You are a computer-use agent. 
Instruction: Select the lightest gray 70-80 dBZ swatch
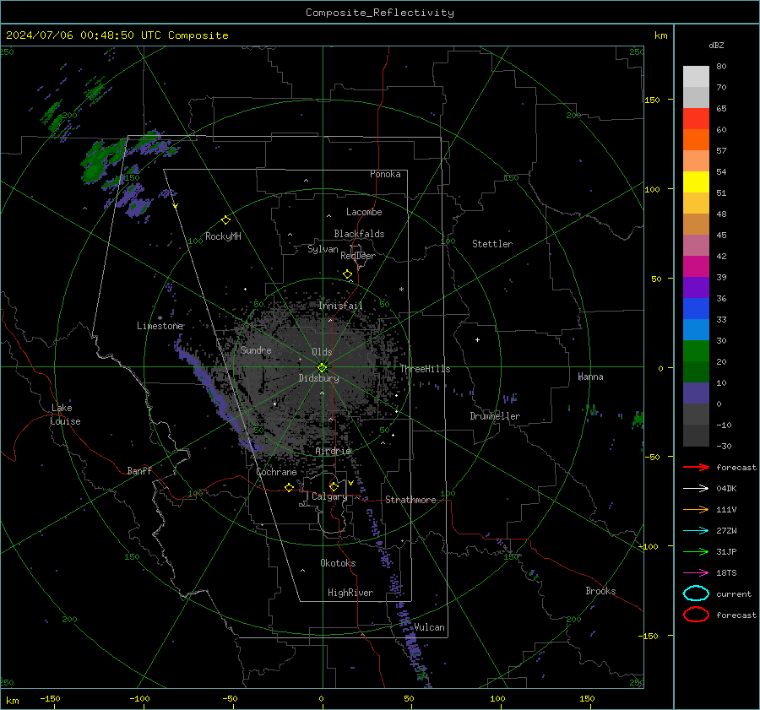pos(696,77)
